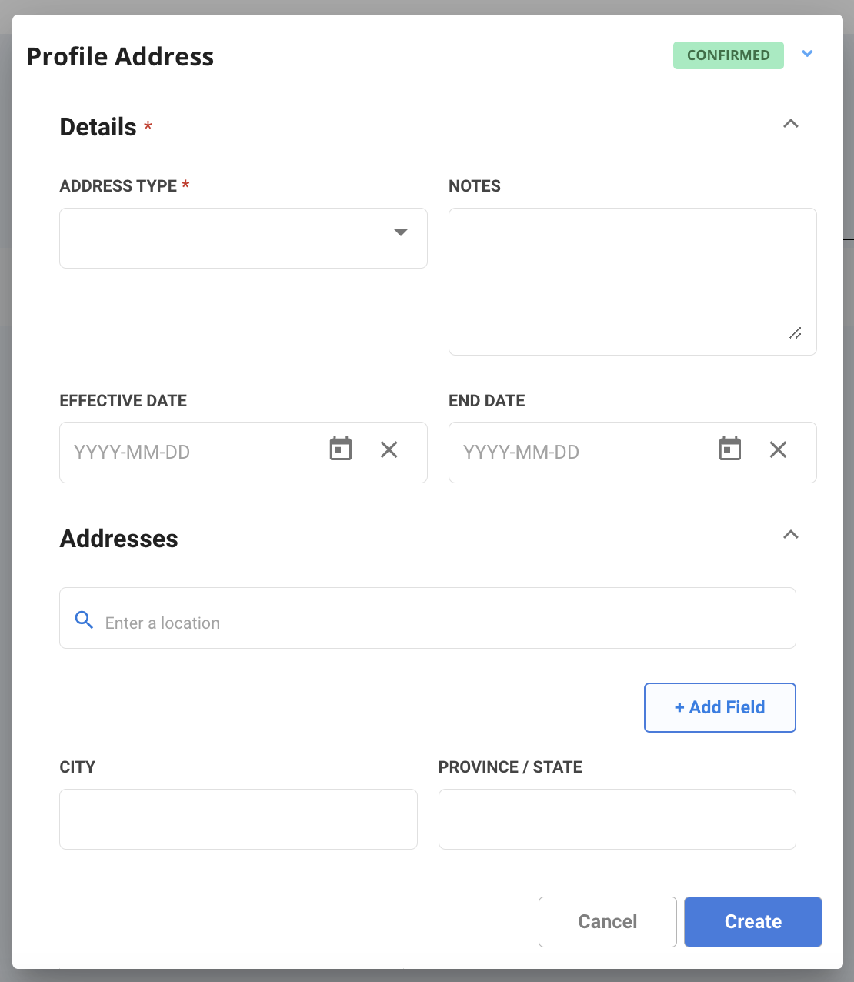Open the End Date calendar picker
Viewport: 854px width, 982px height.
click(x=730, y=449)
